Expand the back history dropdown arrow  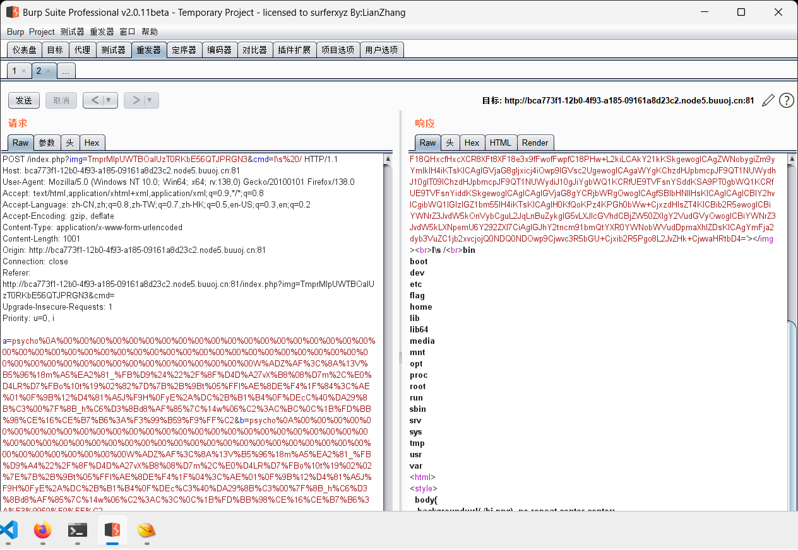[x=110, y=100]
